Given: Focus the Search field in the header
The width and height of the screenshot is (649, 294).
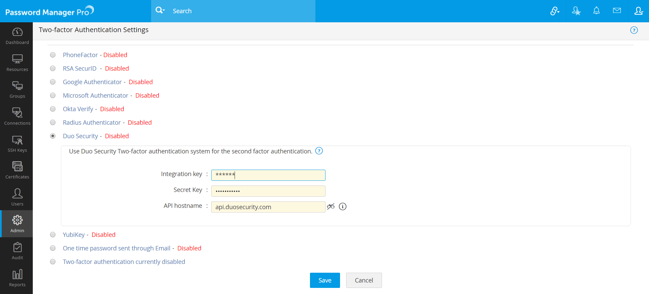Looking at the screenshot, I should click(x=242, y=11).
